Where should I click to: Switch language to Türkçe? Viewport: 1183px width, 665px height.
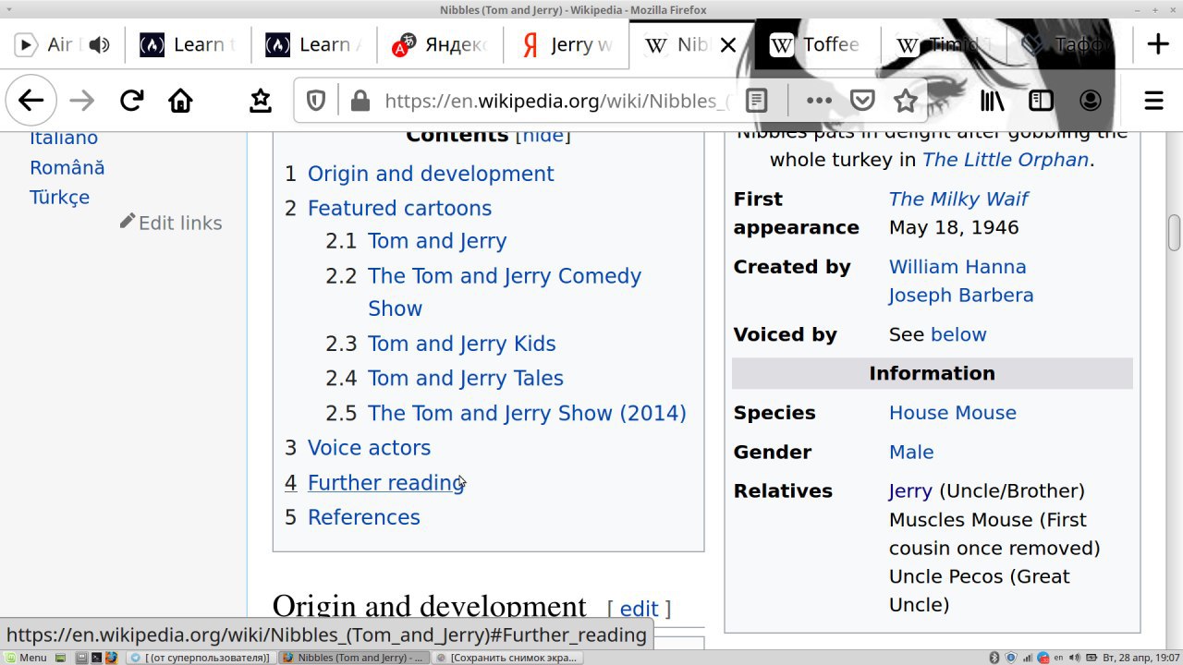click(59, 198)
